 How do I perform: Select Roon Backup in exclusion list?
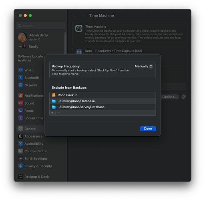point(102,95)
